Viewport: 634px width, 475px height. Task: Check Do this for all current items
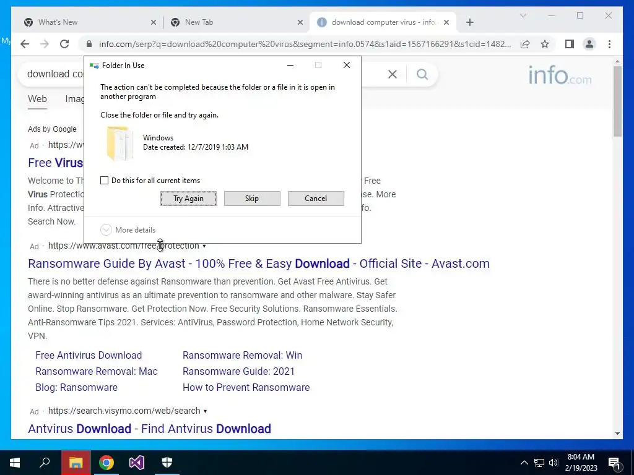[x=104, y=181]
